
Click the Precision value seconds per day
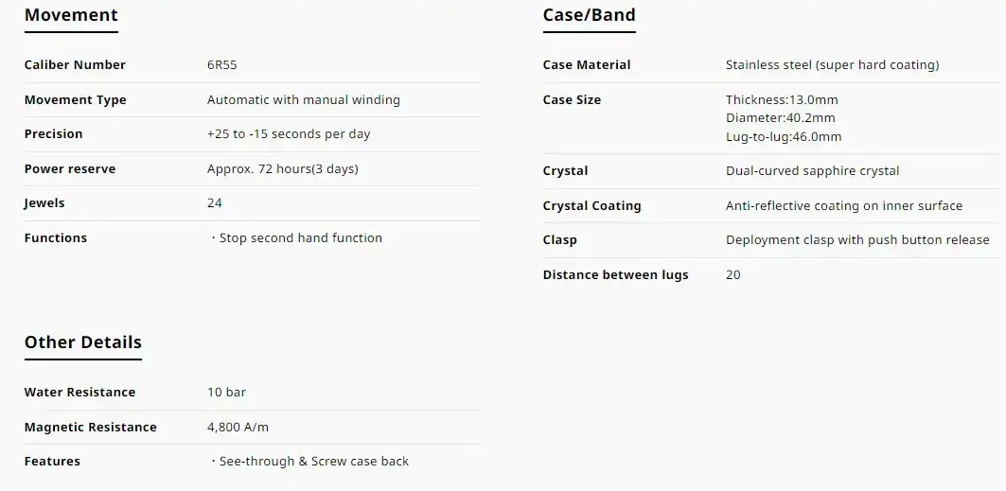point(289,134)
